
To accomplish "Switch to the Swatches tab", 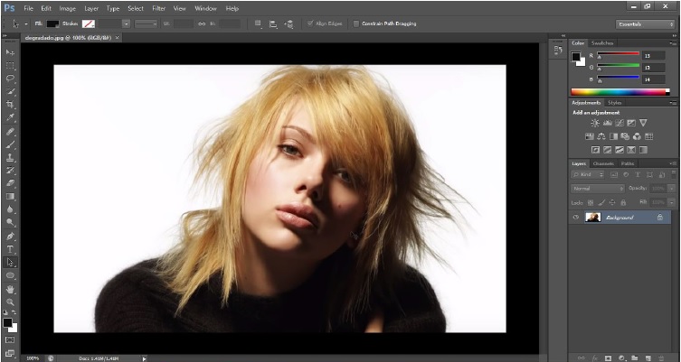I will click(601, 43).
